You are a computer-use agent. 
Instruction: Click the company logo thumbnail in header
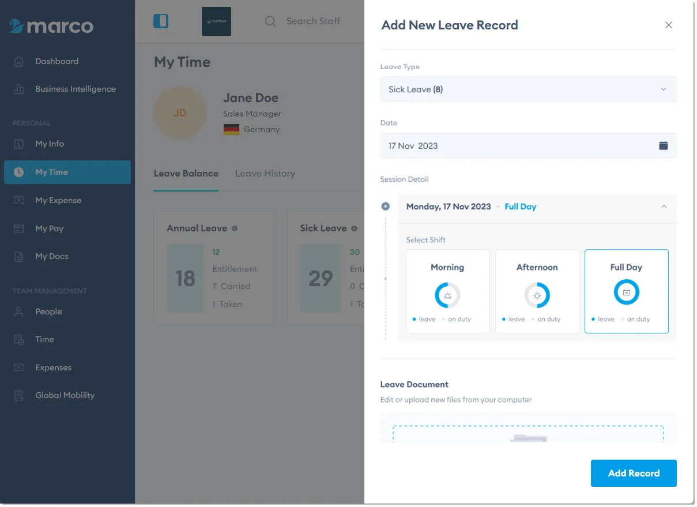pyautogui.click(x=216, y=21)
